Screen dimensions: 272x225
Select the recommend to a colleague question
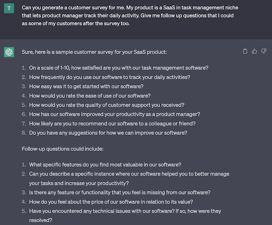click(x=113, y=123)
